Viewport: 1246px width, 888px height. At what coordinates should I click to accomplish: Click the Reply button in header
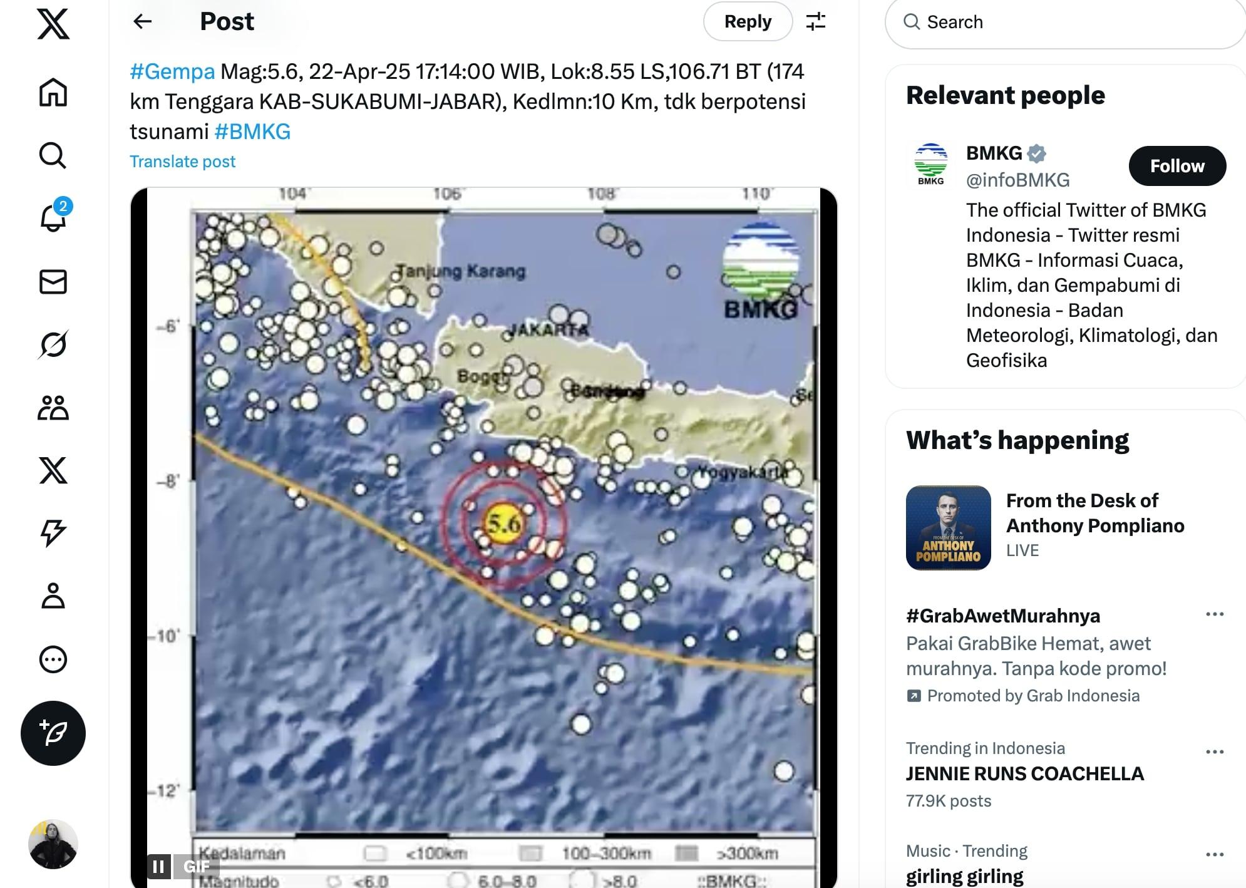coord(748,22)
